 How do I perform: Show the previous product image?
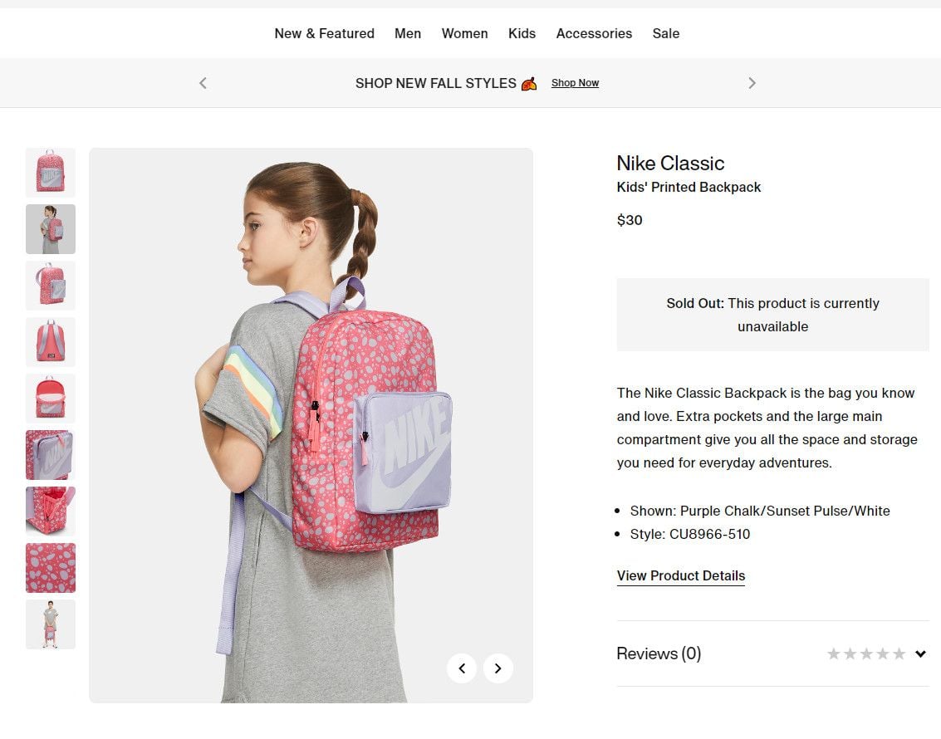[x=462, y=668]
